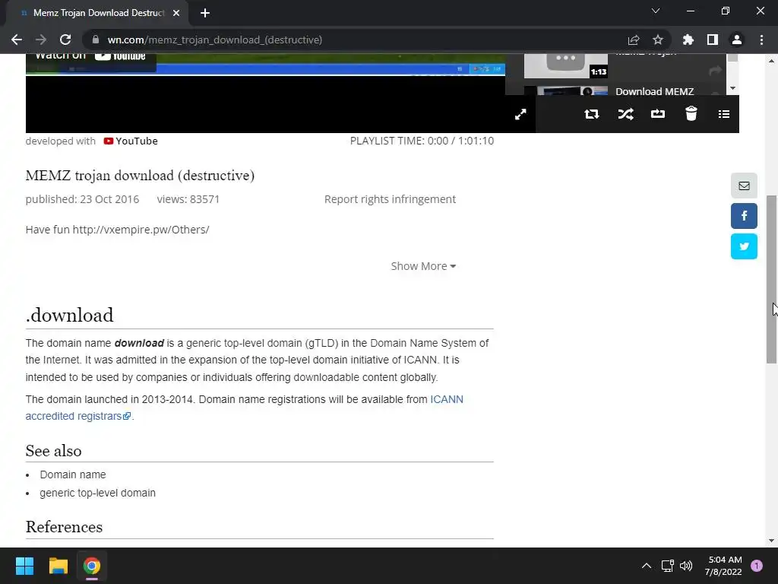The image size is (778, 584).
Task: Click the YouTube logo link
Action: pyautogui.click(x=131, y=141)
